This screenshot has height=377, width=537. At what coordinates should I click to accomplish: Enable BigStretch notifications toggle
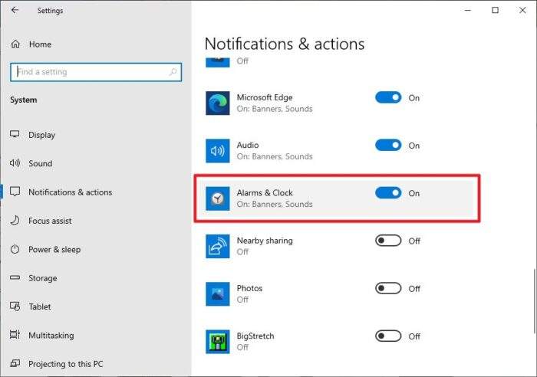coord(388,336)
